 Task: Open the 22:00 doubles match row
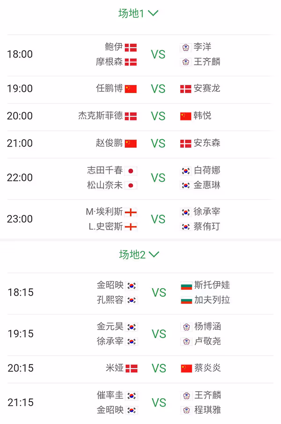pyautogui.click(x=140, y=178)
